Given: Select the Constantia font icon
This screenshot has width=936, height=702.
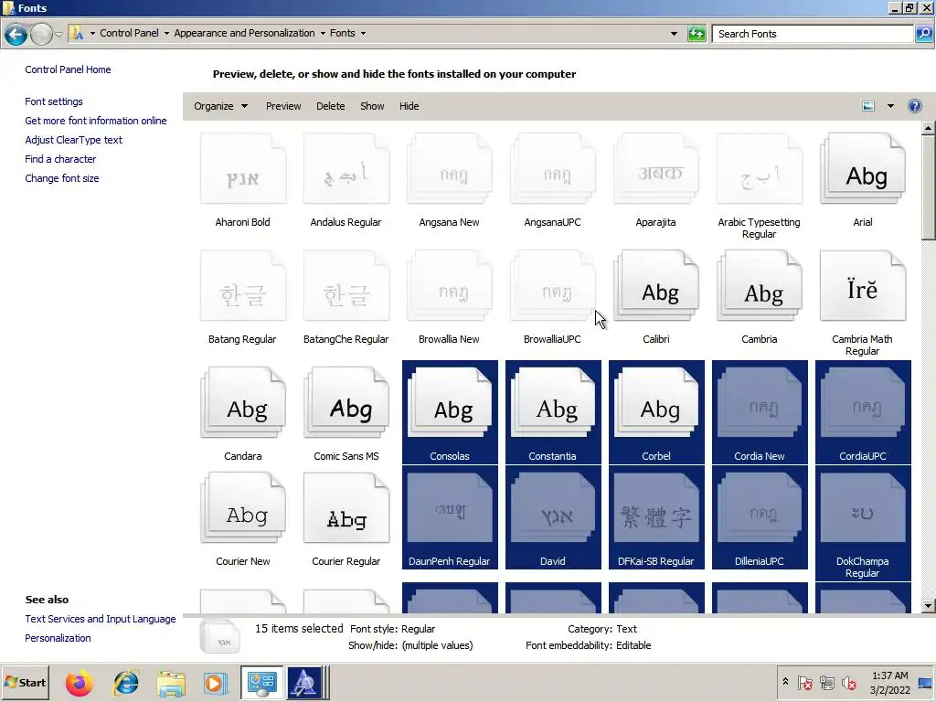Looking at the screenshot, I should [x=553, y=403].
